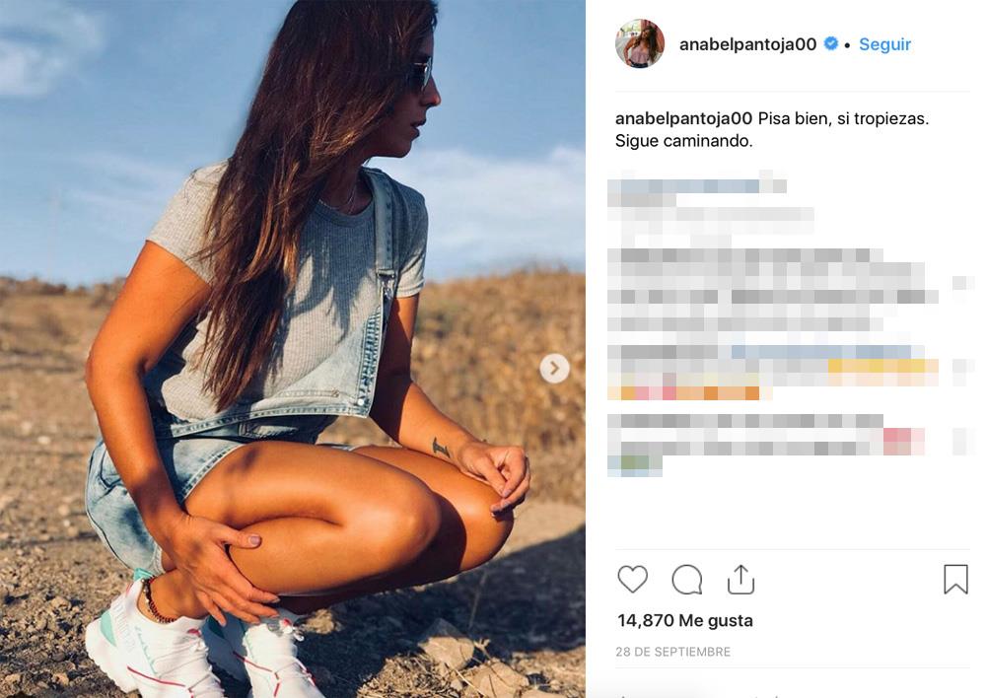Open the 28 DE SEPTIEMBRE post date
The image size is (986, 698).
coord(672,652)
